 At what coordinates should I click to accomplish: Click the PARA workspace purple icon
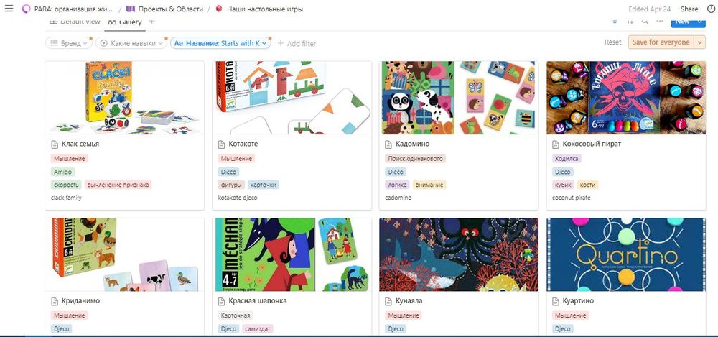click(26, 9)
